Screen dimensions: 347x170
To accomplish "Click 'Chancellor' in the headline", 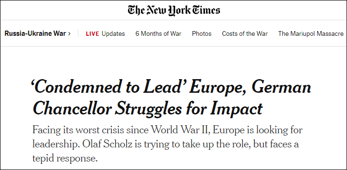I will [73, 108].
